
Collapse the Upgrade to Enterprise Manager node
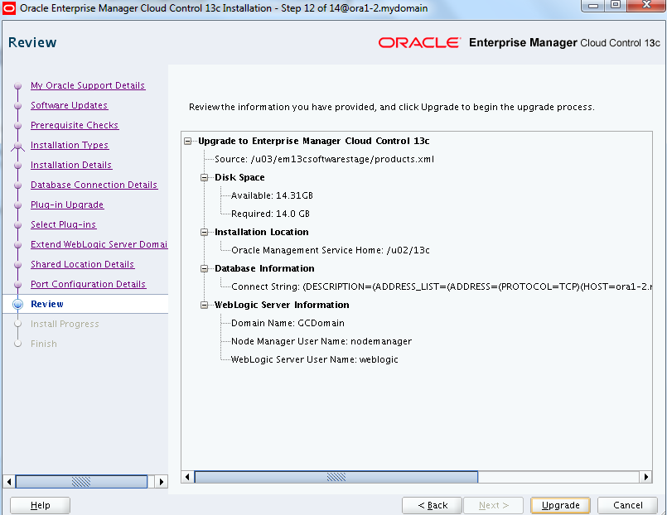coord(190,142)
